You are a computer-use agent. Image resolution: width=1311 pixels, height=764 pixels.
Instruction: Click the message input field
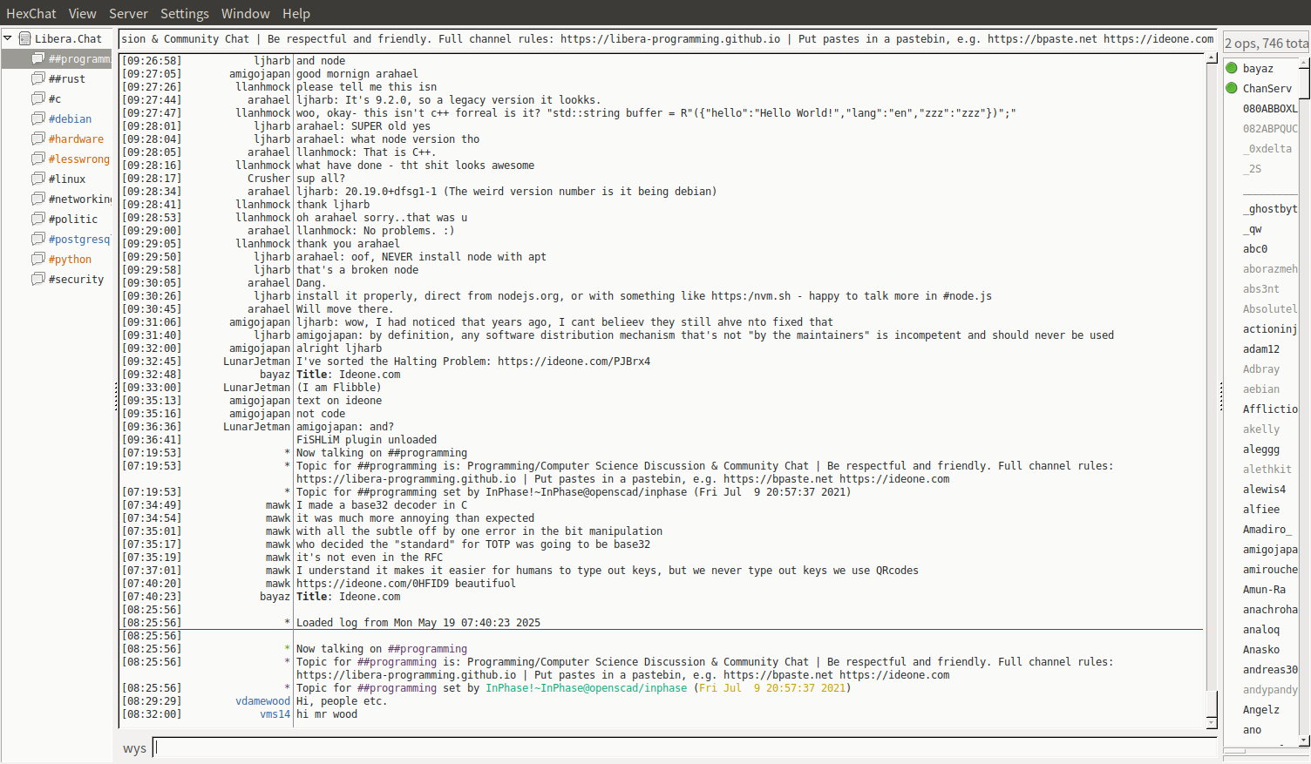pyautogui.click(x=684, y=747)
